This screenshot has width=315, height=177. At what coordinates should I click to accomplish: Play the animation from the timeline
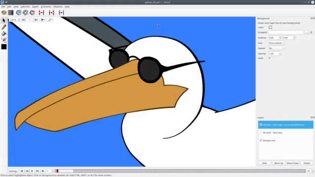point(32,171)
